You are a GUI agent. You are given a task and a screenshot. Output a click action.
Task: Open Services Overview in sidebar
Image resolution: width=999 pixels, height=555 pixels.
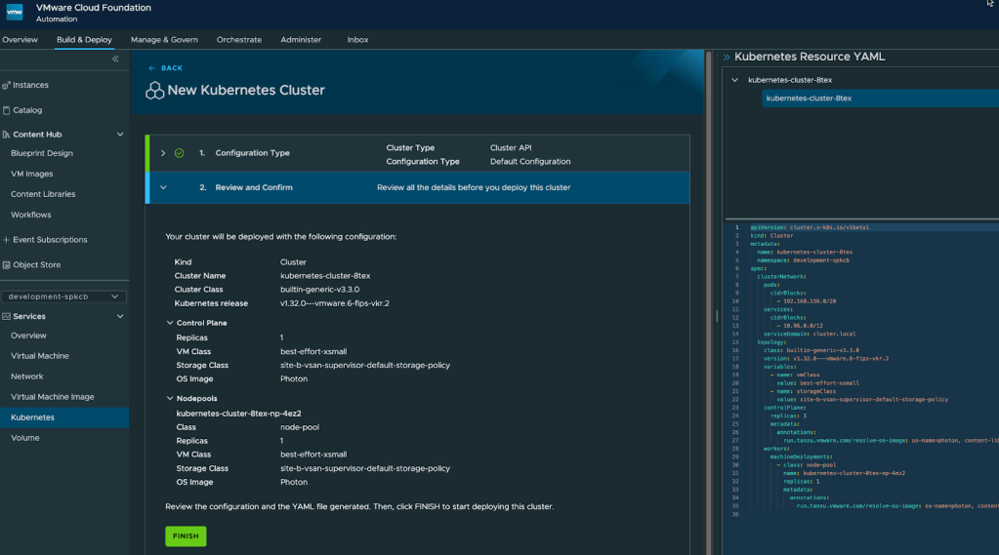pos(28,336)
